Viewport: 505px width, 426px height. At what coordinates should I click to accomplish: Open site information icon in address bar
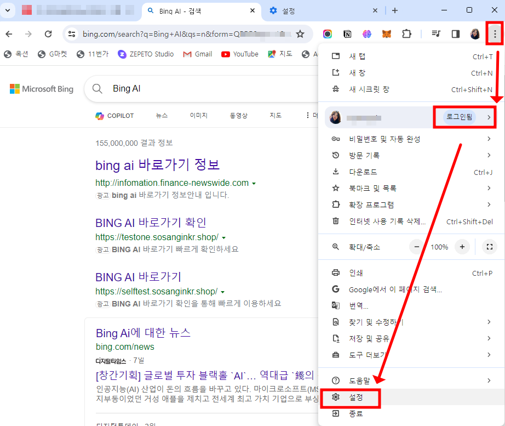[x=72, y=34]
